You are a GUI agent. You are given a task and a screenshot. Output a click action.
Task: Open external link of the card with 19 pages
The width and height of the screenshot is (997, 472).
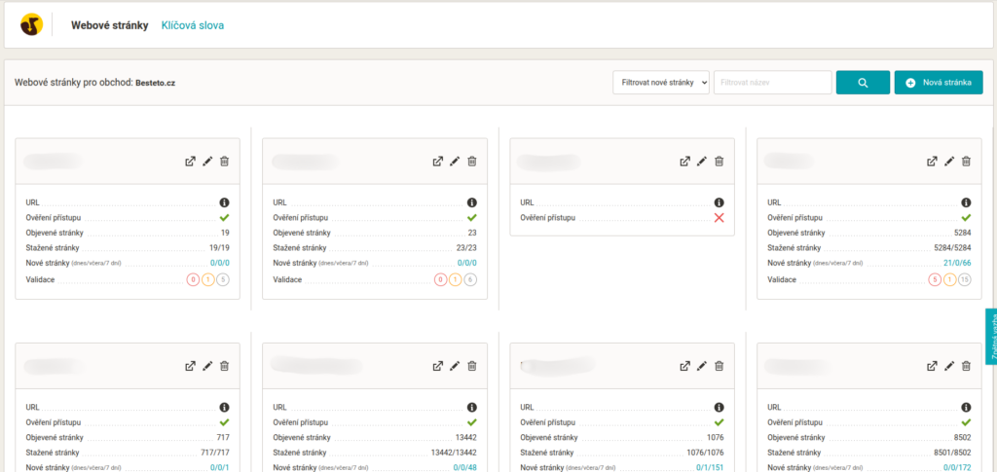pyautogui.click(x=191, y=162)
